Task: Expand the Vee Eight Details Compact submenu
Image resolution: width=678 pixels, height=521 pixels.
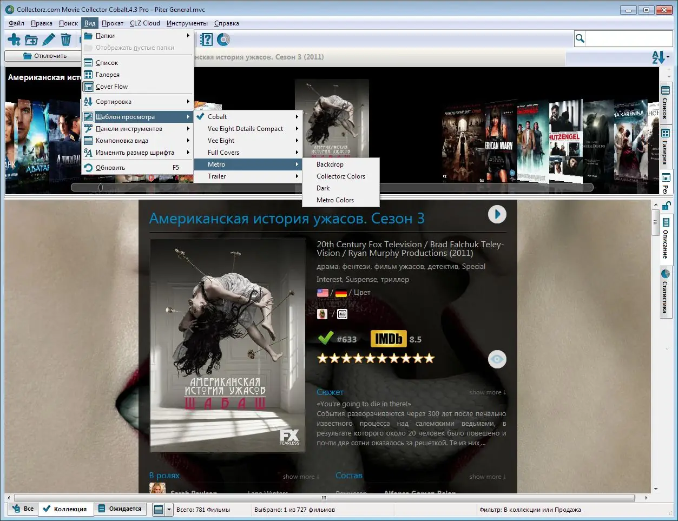Action: click(247, 129)
